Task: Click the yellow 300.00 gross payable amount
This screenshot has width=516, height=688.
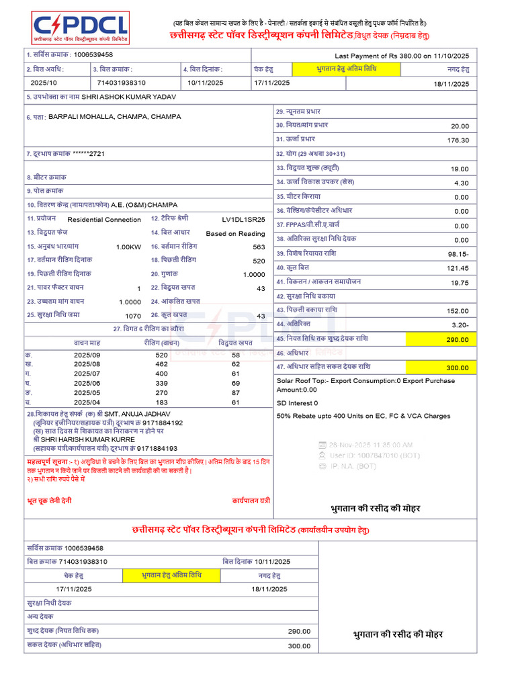Action: click(441, 368)
